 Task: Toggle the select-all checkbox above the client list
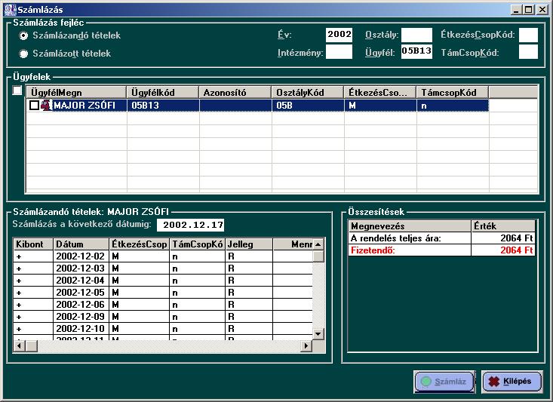(18, 91)
